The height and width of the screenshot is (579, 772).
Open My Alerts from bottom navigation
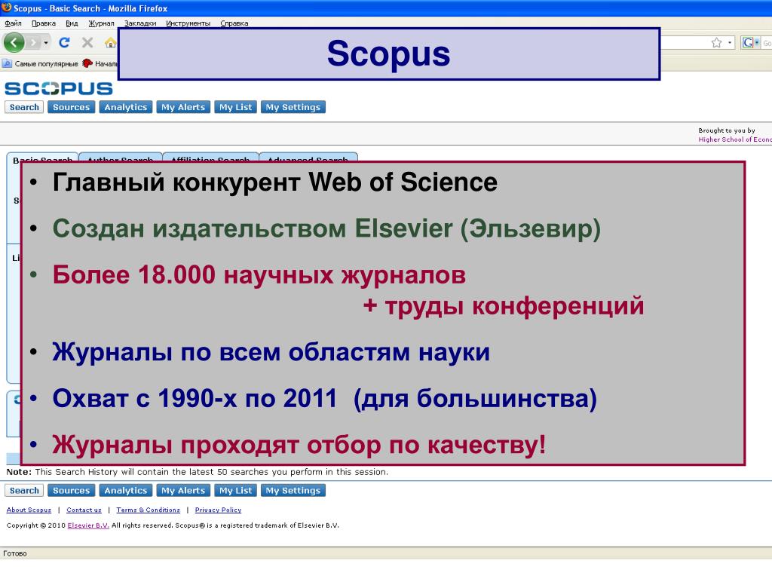(183, 490)
